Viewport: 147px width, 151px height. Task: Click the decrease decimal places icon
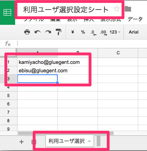(x=93, y=33)
